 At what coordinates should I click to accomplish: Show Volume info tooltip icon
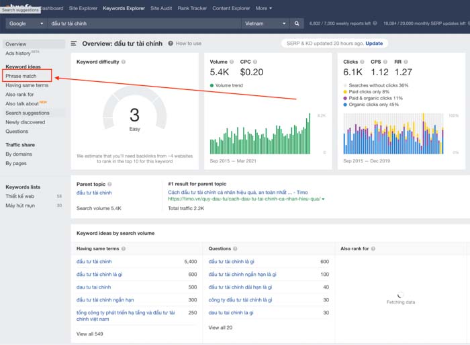tap(232, 62)
